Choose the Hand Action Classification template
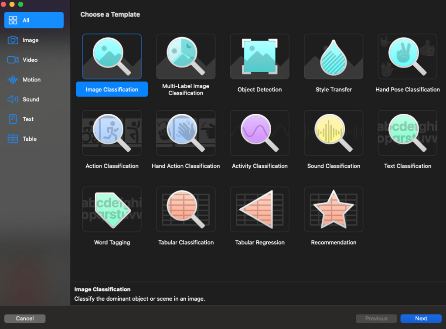Screen dimensions: 446x329 [186, 133]
